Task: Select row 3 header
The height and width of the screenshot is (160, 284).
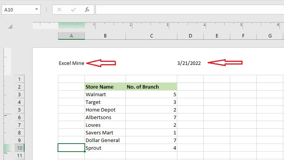Action: pyautogui.click(x=19, y=94)
